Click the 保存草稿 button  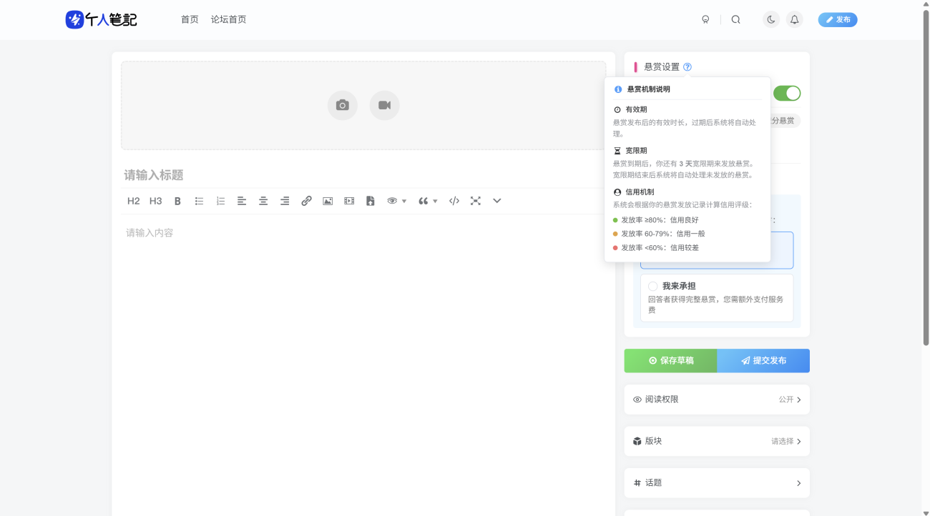point(670,361)
